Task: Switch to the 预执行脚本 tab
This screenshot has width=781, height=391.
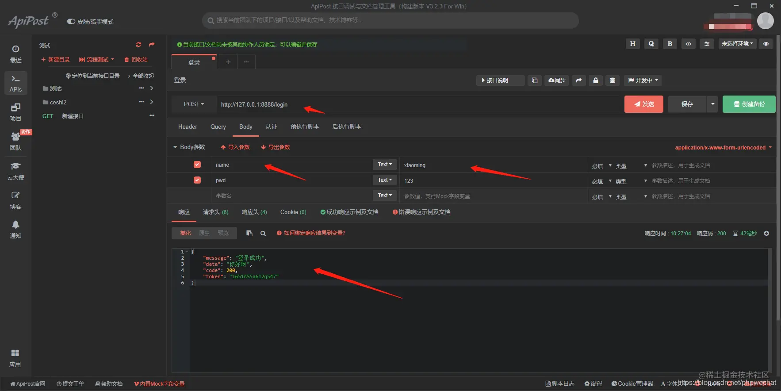Action: point(305,127)
